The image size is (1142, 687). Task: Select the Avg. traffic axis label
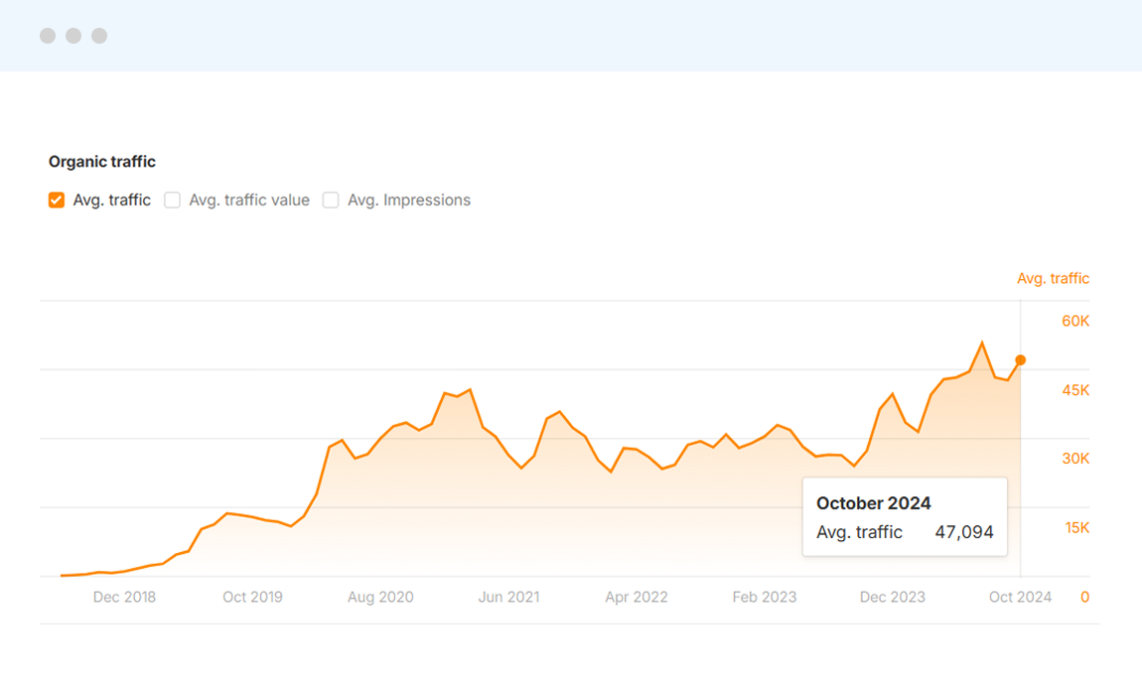pyautogui.click(x=1053, y=278)
